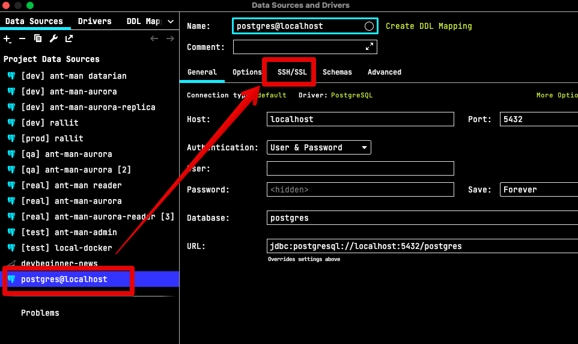The height and width of the screenshot is (344, 578).
Task: Click the icon beside devbeginner-news
Action: point(11,263)
